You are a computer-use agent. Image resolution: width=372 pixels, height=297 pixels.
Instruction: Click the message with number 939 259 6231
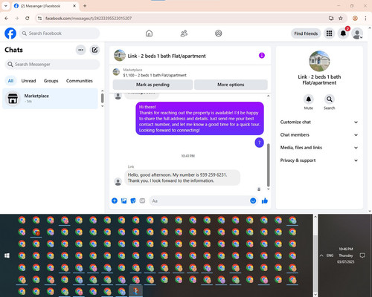pos(182,177)
